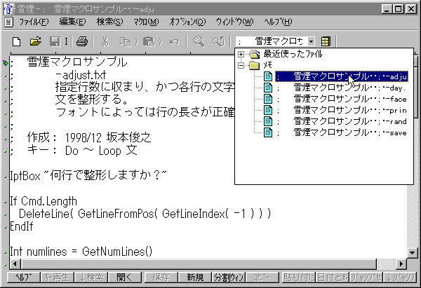Open the オプション(O) menu
421x288 pixels.
[x=187, y=22]
